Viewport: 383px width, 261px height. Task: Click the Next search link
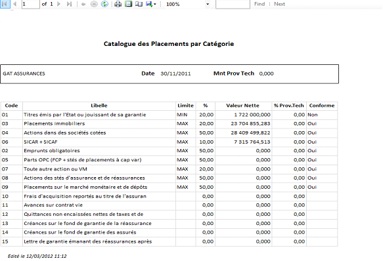(279, 4)
